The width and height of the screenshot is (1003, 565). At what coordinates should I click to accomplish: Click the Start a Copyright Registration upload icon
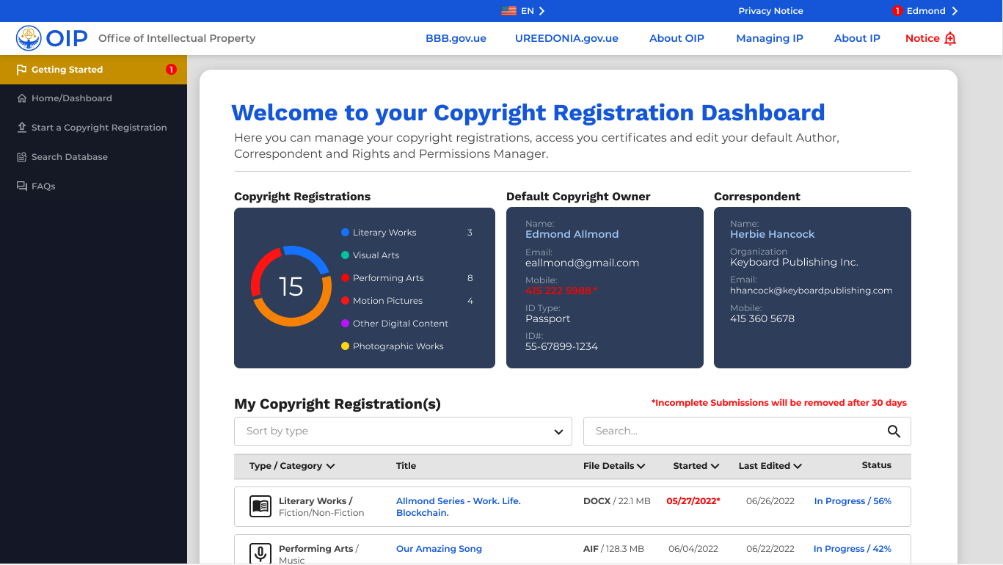pos(22,128)
